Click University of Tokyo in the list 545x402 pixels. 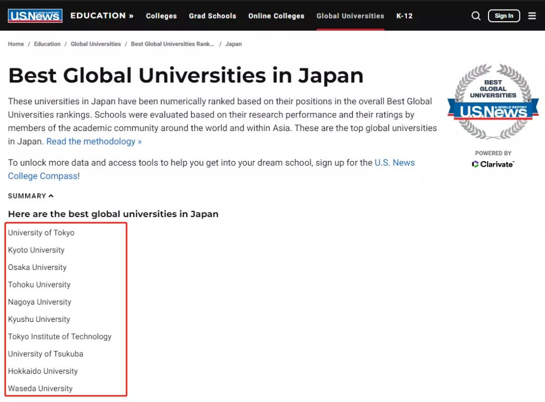41,233
